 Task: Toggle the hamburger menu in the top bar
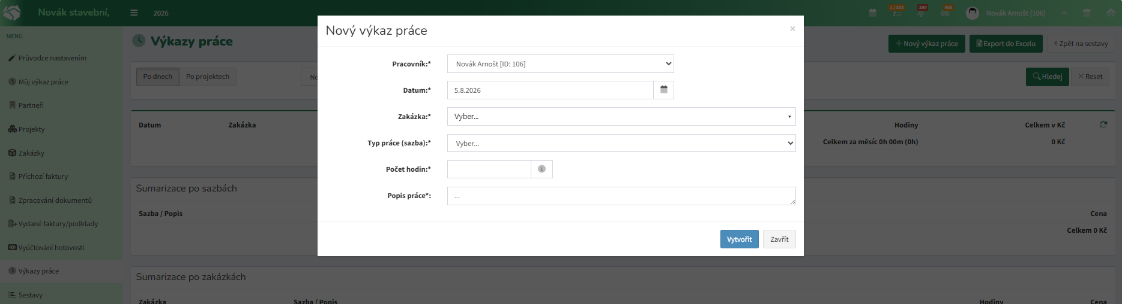(134, 13)
